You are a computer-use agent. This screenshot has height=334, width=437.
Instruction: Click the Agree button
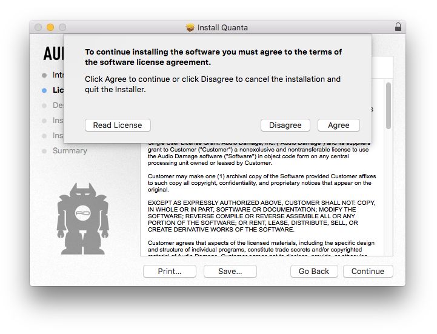coord(339,125)
